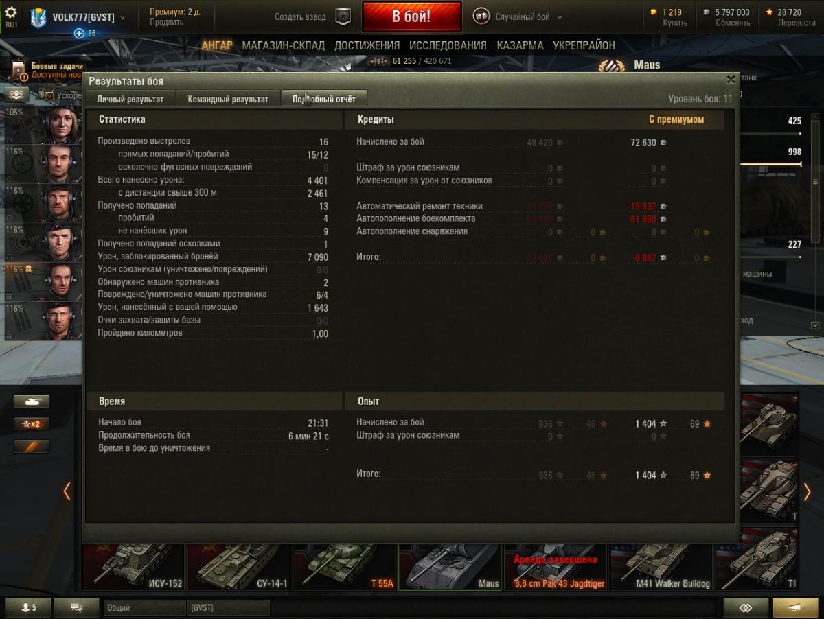824x619 pixels.
Task: Exchange credits via Обменять
Action: [733, 22]
